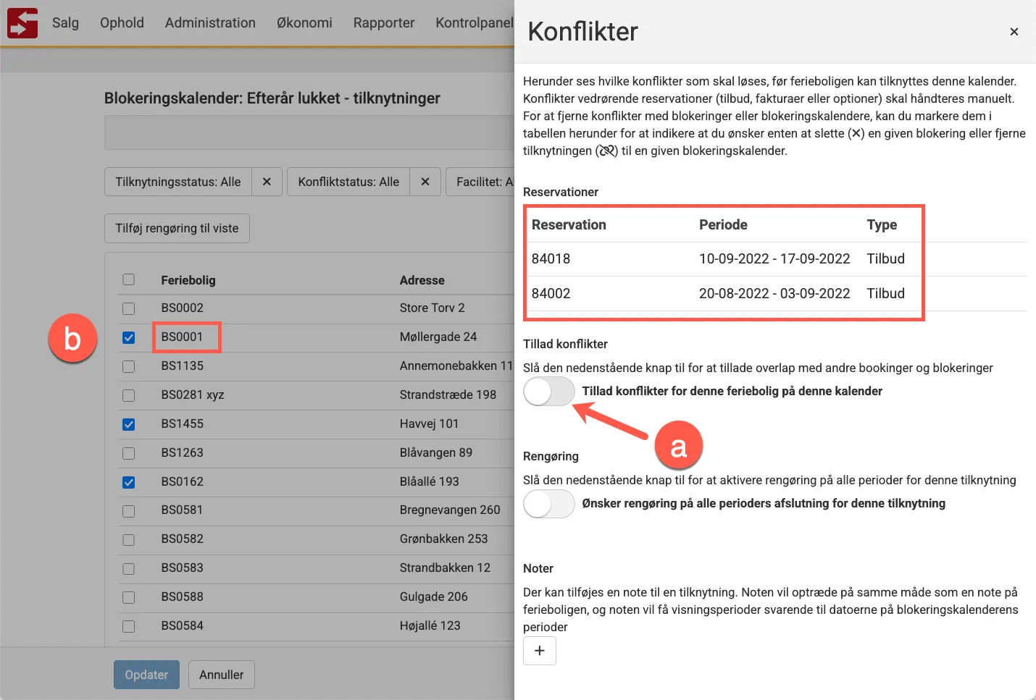
Task: Enable Tillad konflikter for denne feriebolig
Action: (x=548, y=391)
